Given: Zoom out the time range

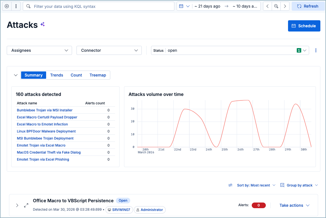Looking at the screenshot, I should coord(276,6).
